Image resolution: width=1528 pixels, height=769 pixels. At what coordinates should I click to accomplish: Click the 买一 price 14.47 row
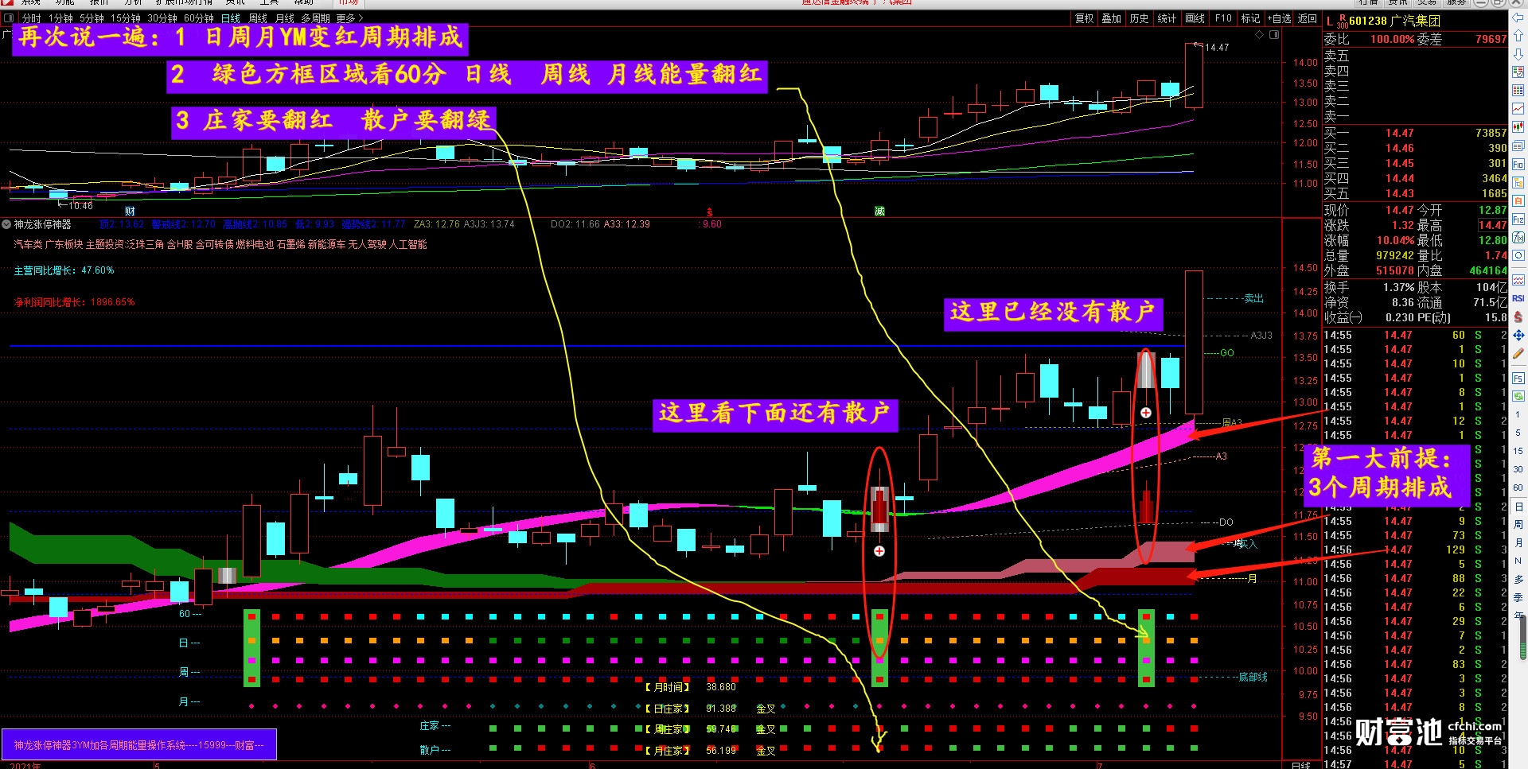[x=1415, y=133]
